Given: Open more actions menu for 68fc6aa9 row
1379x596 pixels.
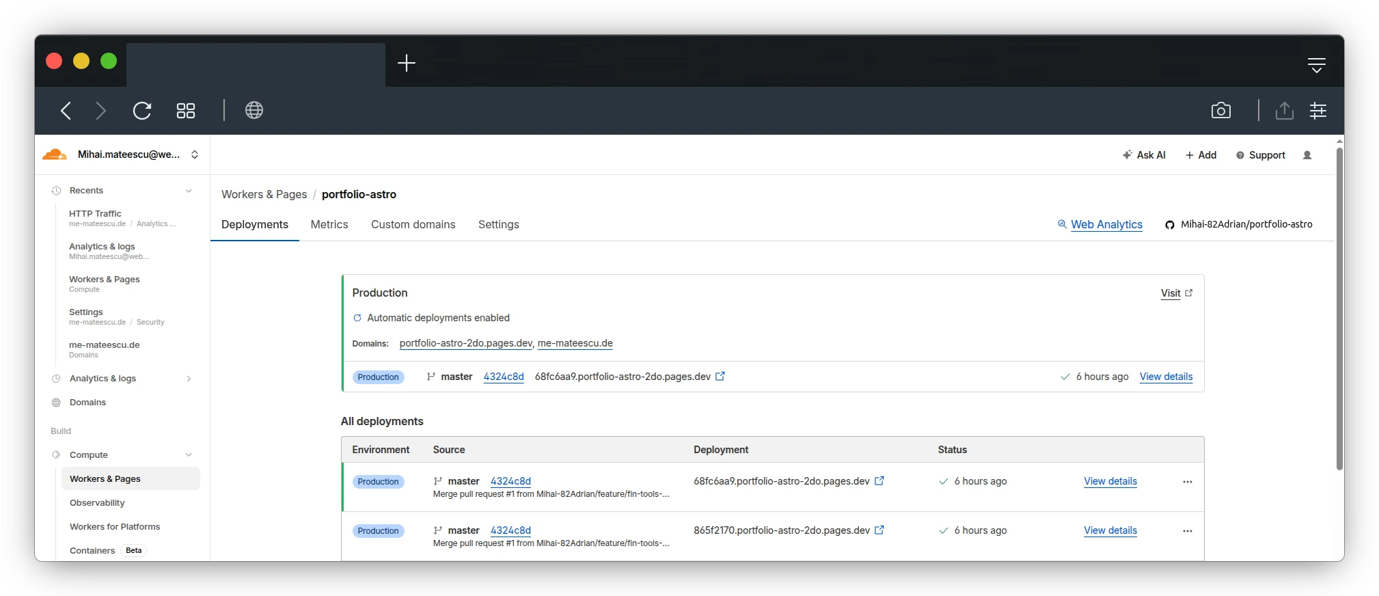Looking at the screenshot, I should (1188, 482).
